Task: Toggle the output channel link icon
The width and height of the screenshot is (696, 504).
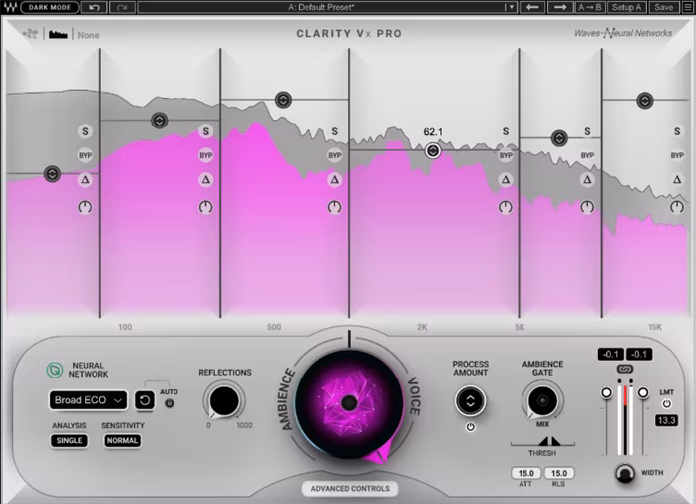Action: pos(625,370)
